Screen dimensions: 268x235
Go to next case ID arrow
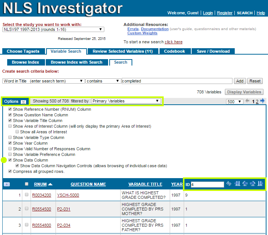click(253, 183)
